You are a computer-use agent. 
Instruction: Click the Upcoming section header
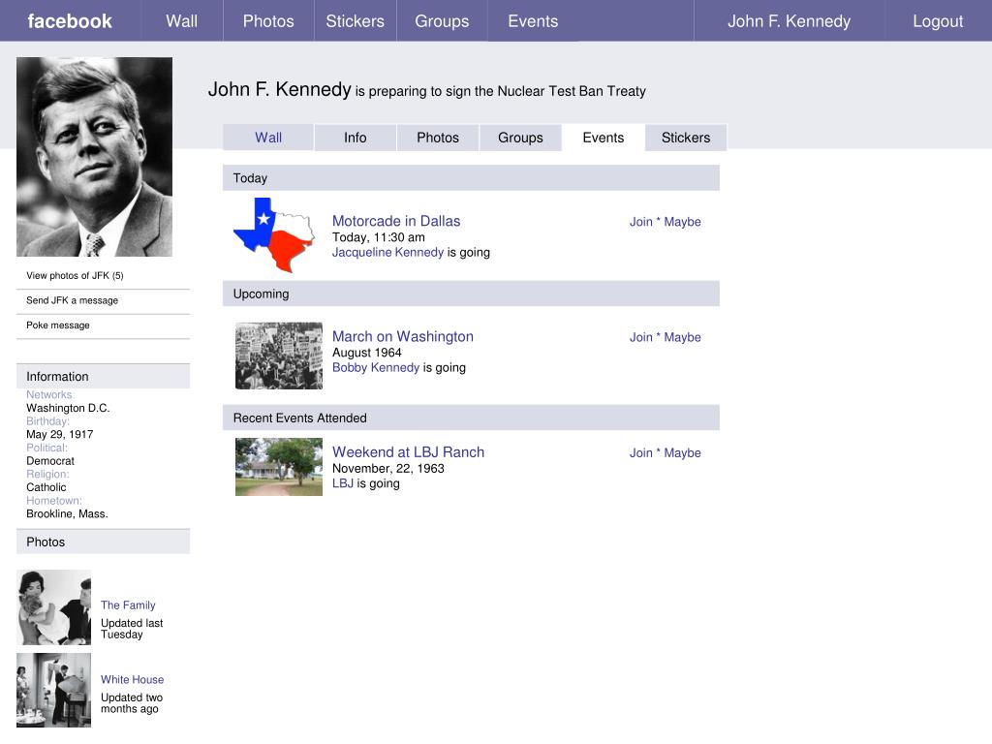(471, 294)
